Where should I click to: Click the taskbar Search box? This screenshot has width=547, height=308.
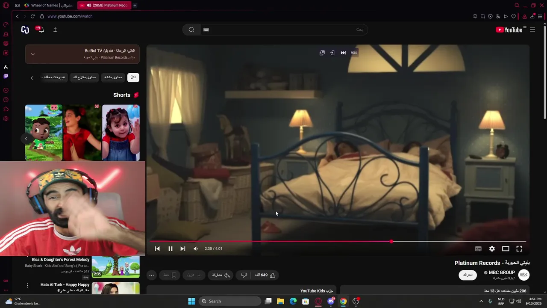click(x=231, y=301)
